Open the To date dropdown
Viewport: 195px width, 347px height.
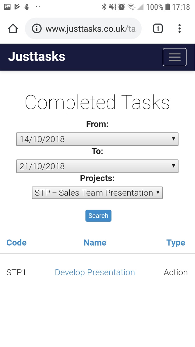[97, 166]
